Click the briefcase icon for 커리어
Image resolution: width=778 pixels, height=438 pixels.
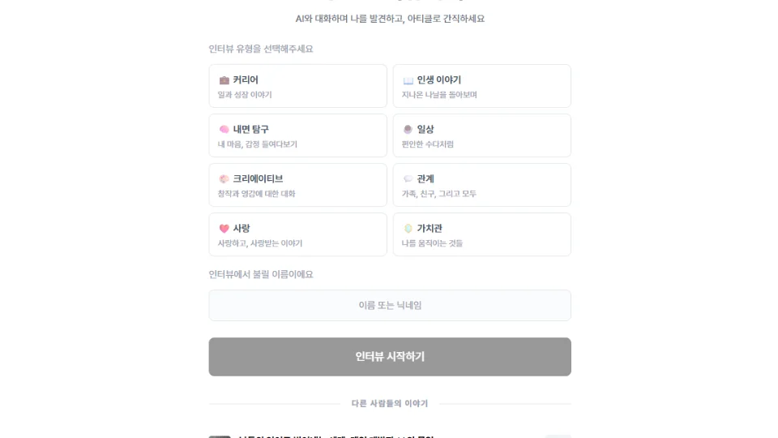click(224, 80)
